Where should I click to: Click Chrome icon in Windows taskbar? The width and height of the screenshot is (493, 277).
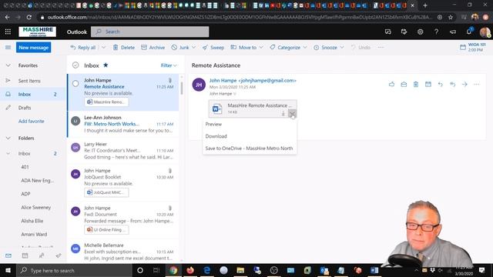tap(173, 270)
